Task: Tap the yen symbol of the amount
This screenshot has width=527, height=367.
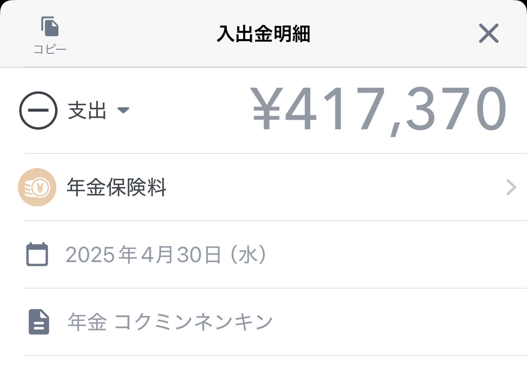Action: click(266, 109)
